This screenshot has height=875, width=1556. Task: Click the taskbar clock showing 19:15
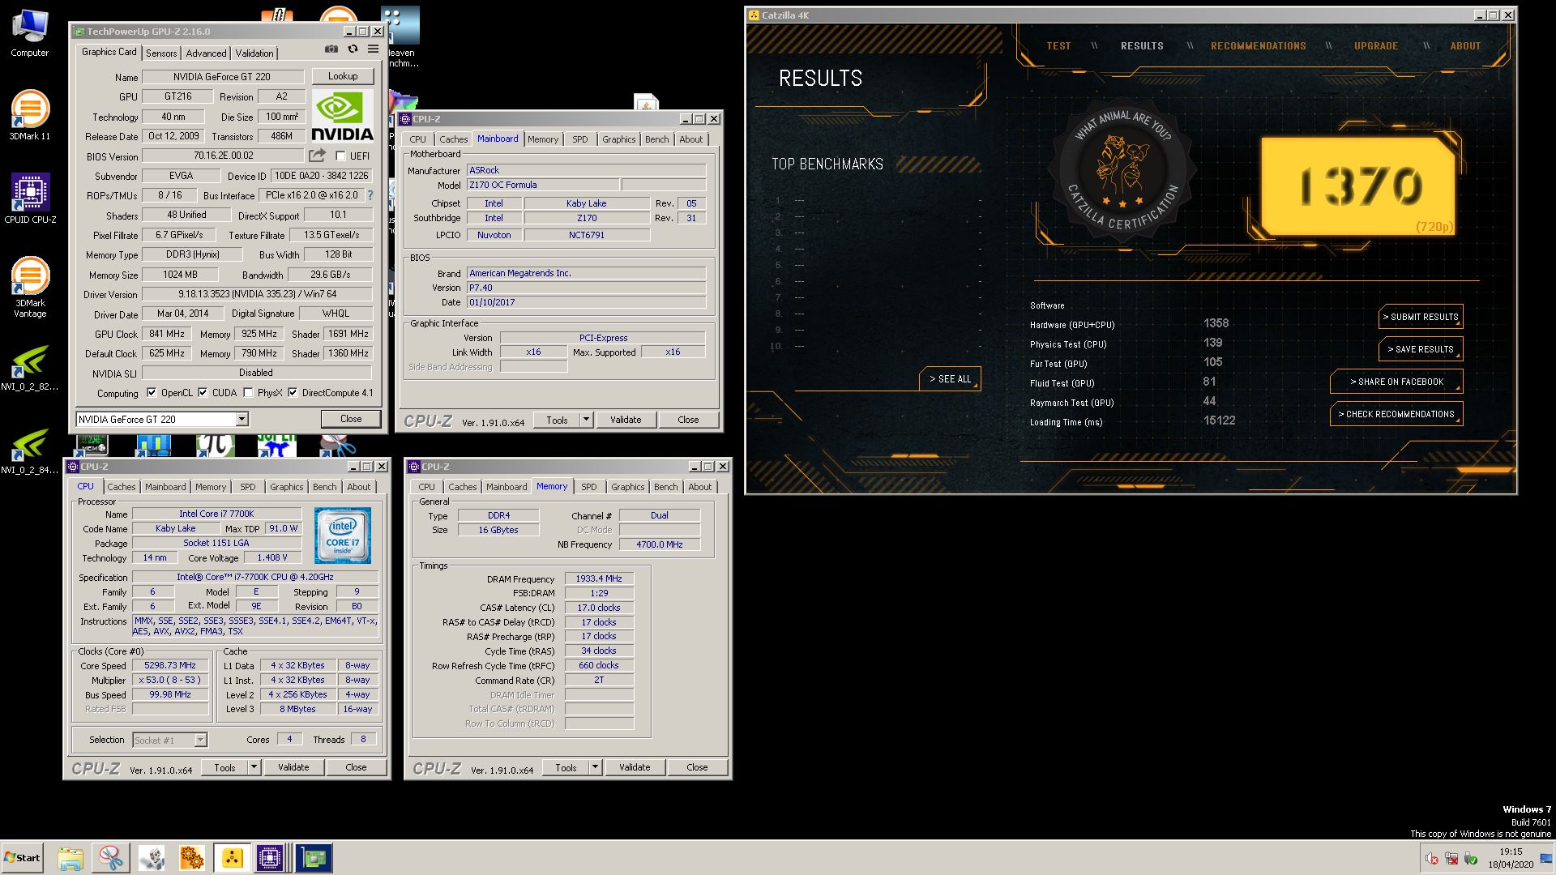[1511, 858]
